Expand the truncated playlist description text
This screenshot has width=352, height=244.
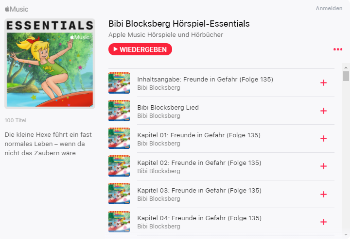click(49, 144)
